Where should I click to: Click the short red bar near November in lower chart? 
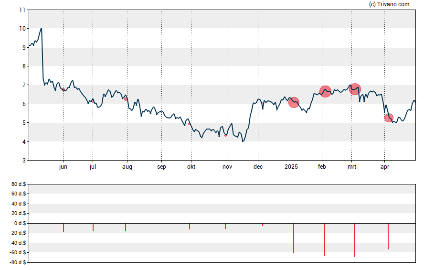pyautogui.click(x=225, y=226)
